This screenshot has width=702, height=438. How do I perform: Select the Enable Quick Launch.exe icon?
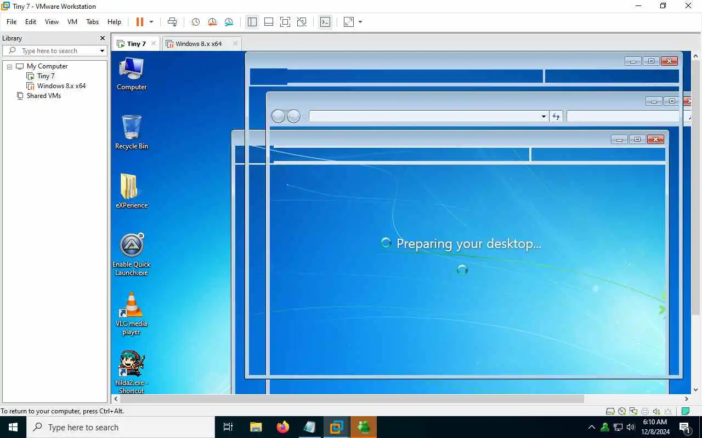132,255
